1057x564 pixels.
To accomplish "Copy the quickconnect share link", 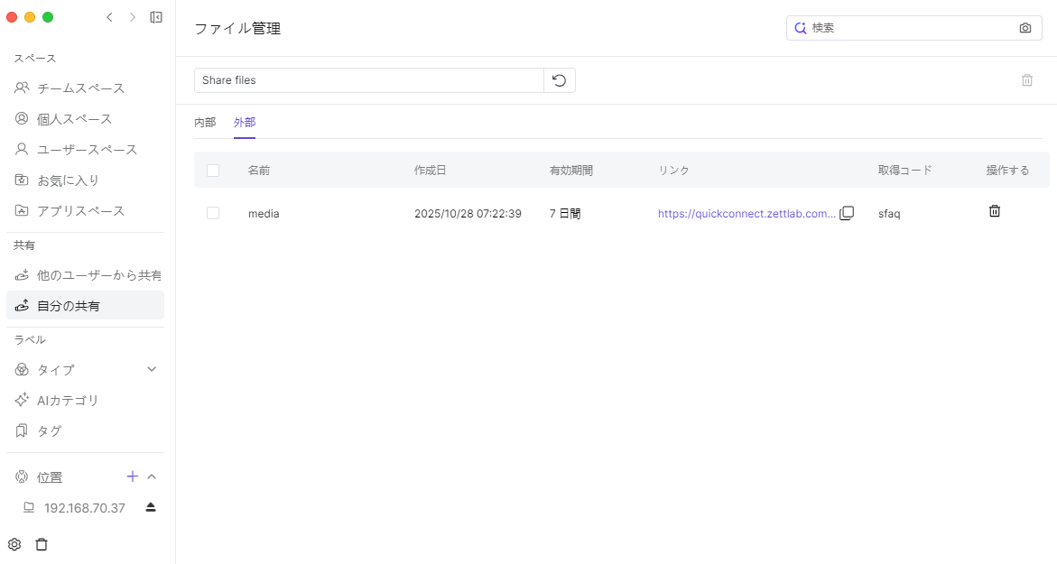I will click(847, 214).
